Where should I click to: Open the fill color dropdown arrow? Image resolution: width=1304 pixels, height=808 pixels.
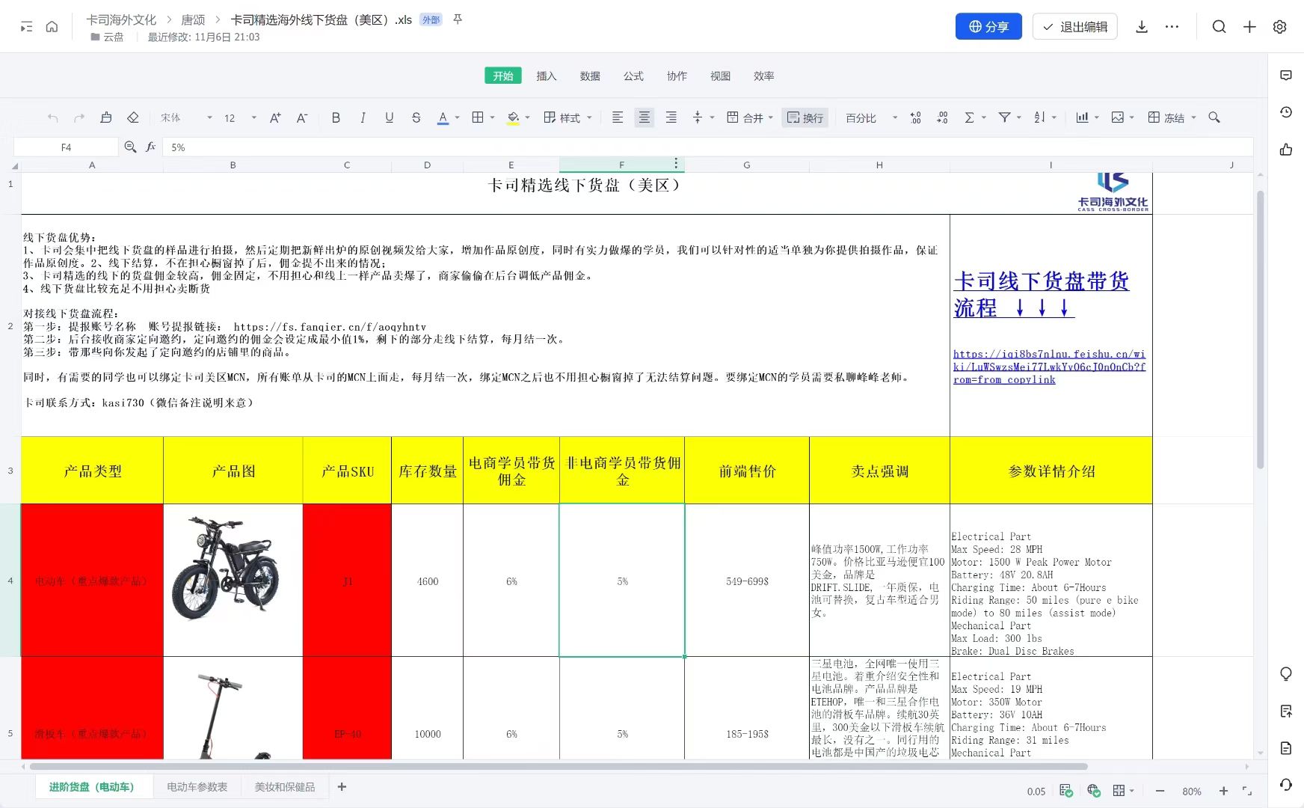(527, 117)
